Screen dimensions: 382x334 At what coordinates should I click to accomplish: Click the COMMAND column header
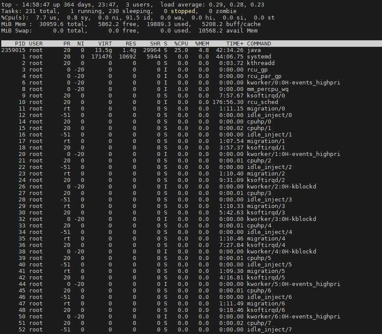(x=259, y=44)
